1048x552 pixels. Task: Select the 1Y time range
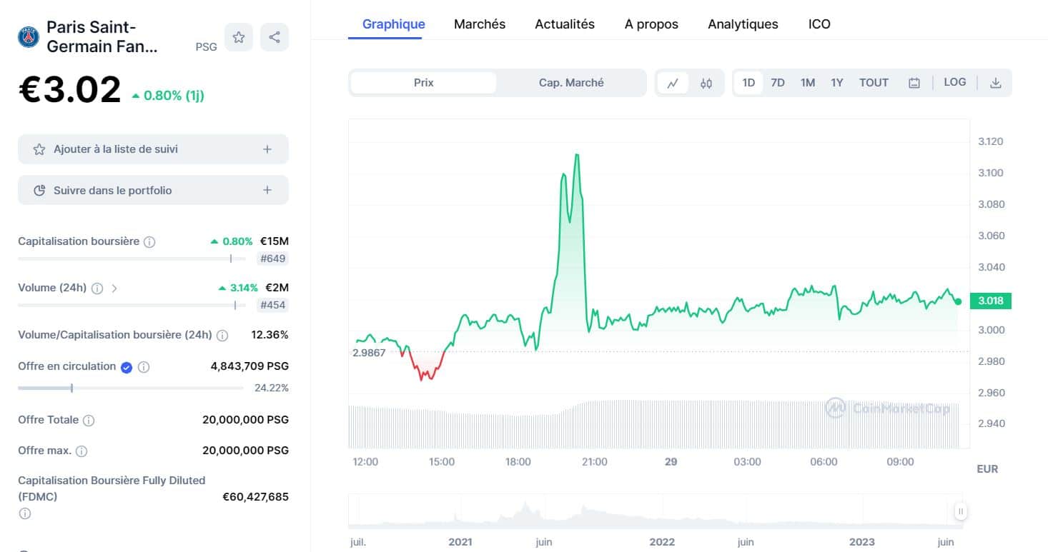click(x=837, y=83)
